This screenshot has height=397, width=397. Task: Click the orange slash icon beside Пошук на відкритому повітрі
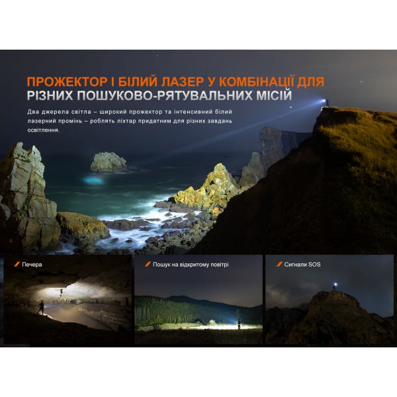[x=147, y=264]
